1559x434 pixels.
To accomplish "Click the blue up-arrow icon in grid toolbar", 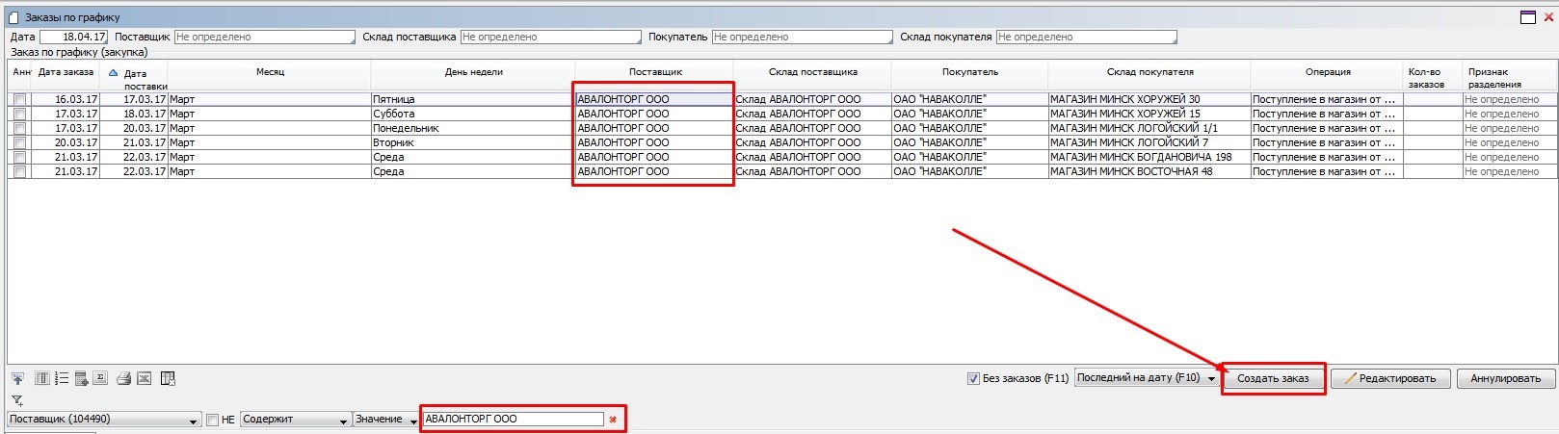I will (x=17, y=379).
